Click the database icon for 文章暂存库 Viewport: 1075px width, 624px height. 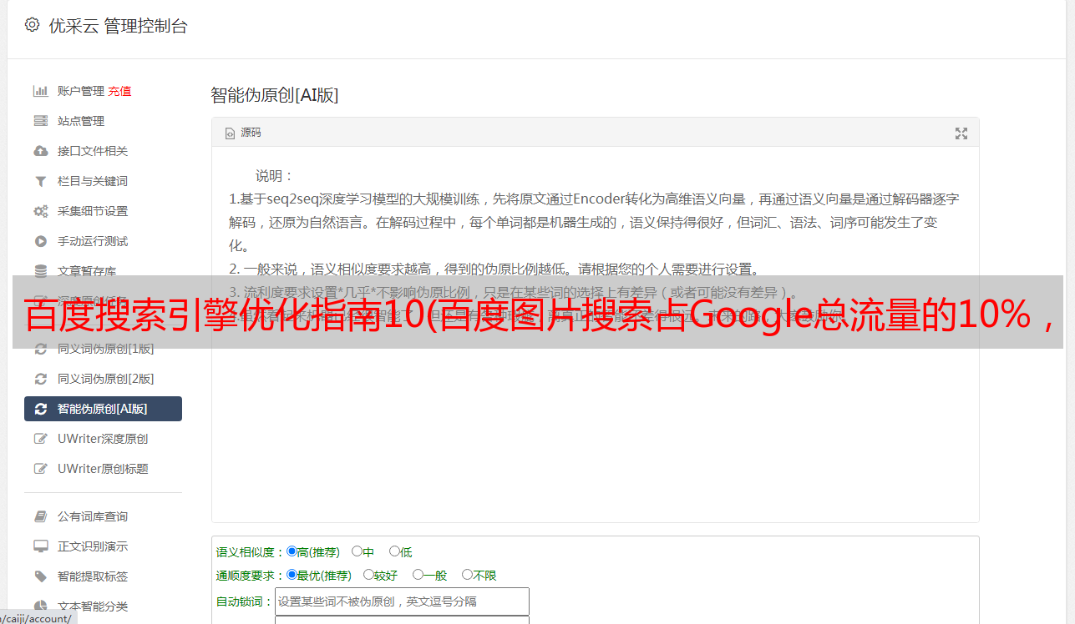40,271
